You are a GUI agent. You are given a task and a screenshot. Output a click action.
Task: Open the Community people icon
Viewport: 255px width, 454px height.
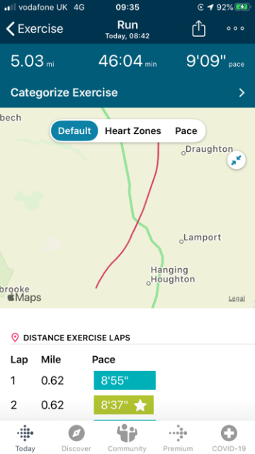[x=127, y=433]
